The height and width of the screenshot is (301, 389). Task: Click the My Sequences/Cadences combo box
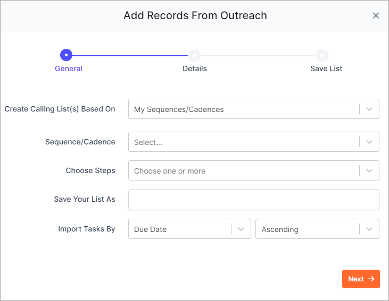coord(253,109)
